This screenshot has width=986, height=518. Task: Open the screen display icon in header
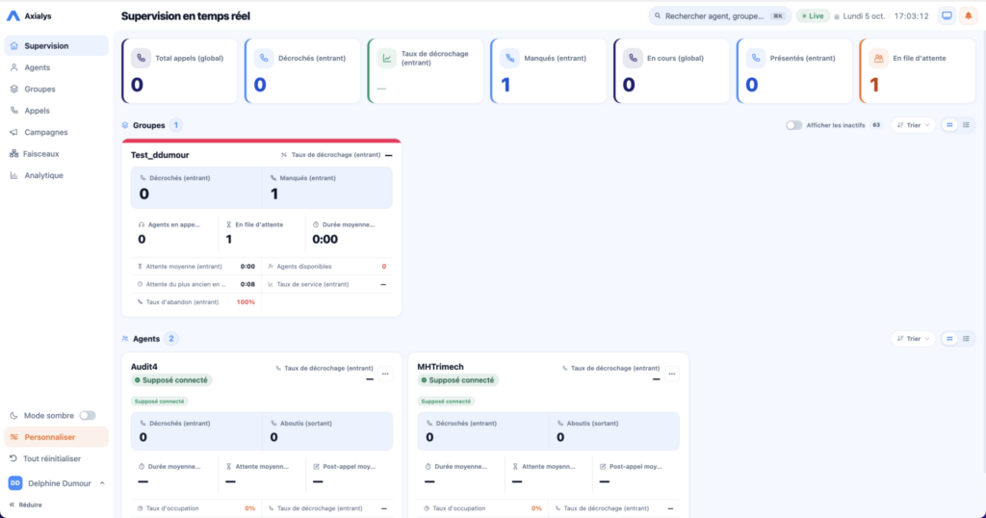tap(947, 15)
